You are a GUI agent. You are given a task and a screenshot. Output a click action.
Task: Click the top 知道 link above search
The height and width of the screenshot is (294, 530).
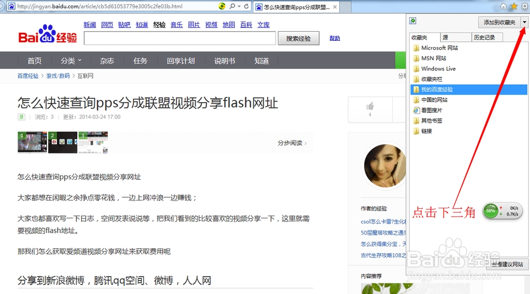point(142,25)
